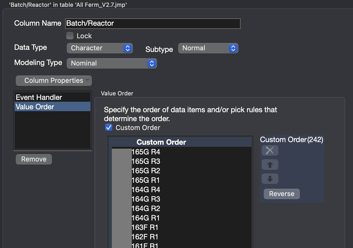Image resolution: width=353 pixels, height=248 pixels.
Task: Click the Remove button below the properties list
Action: pyautogui.click(x=34, y=159)
